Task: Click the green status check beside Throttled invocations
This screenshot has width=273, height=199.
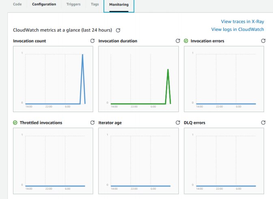Action: 15,123
